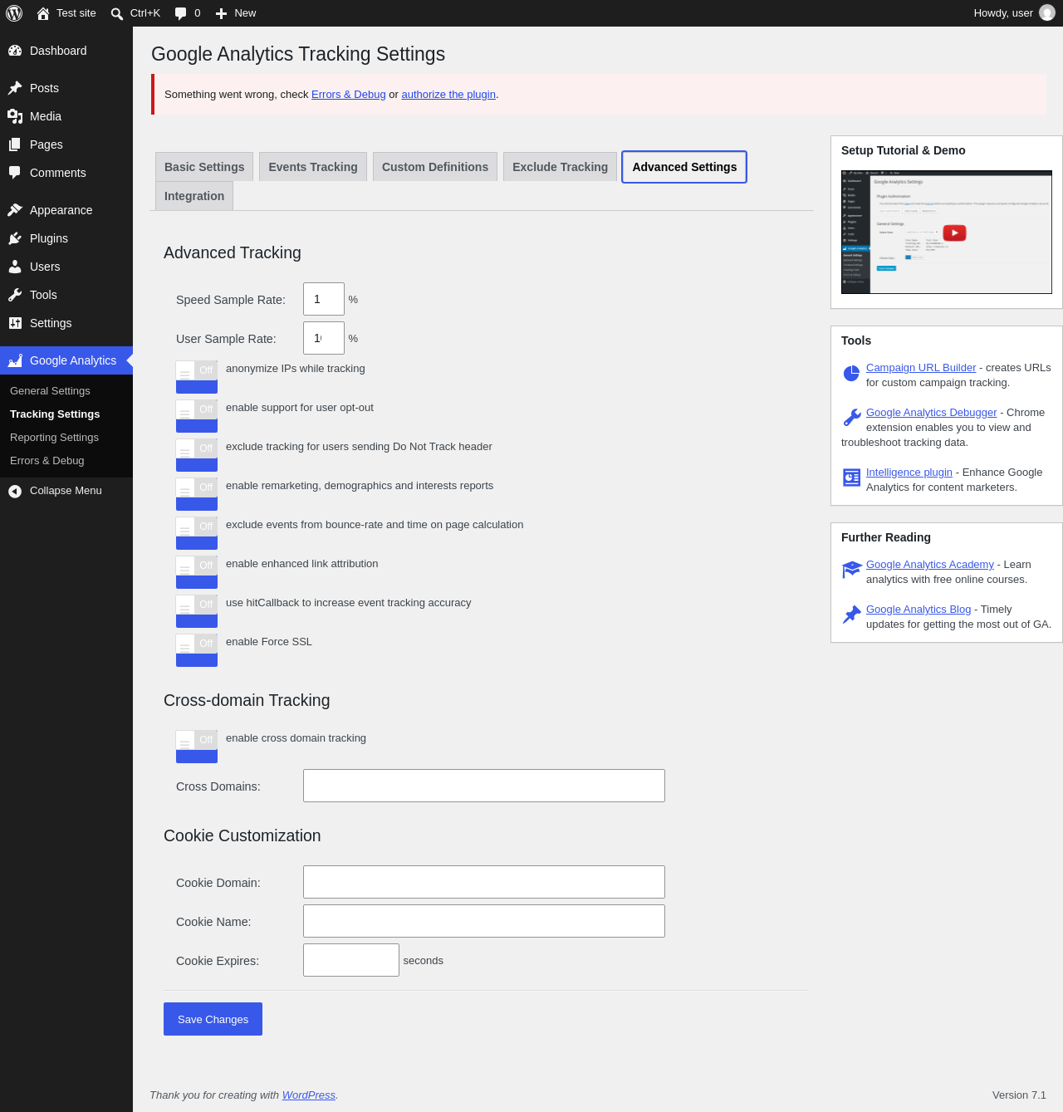This screenshot has width=1063, height=1112.
Task: Follow the Errors & Debug link in error notice
Action: tap(349, 95)
